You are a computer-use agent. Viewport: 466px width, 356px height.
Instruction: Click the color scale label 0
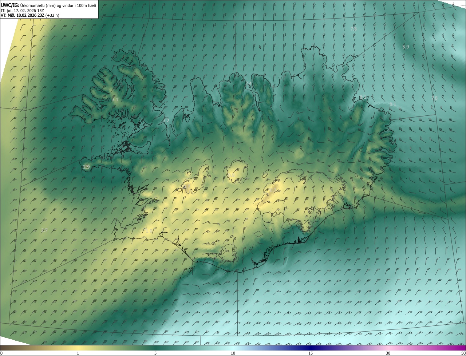(x=1, y=353)
